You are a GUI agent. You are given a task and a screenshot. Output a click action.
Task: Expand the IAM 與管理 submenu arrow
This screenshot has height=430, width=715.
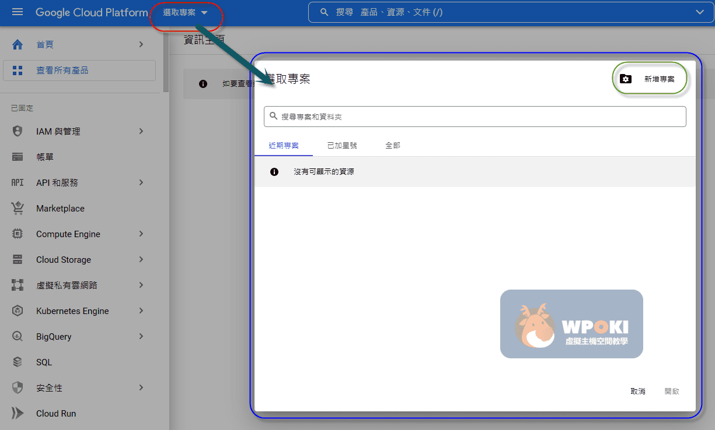pos(141,131)
